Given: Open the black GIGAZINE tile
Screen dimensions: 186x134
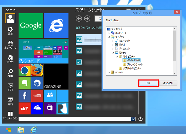Looking at the screenshot, I should (x=56, y=77).
